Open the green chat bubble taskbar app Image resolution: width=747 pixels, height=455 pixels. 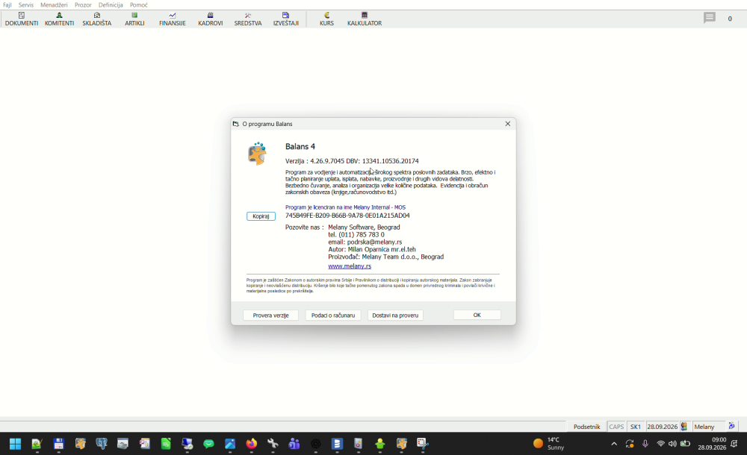point(208,444)
